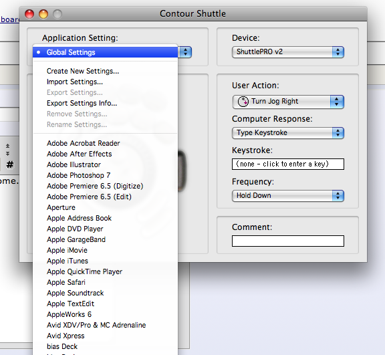The image size is (385, 355).
Task: Click the Comment text field
Action: pos(288,241)
